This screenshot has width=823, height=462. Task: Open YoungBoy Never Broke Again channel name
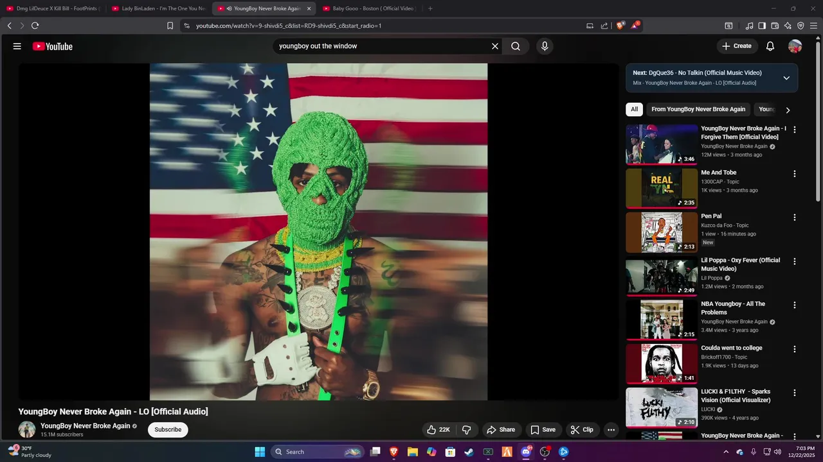[x=85, y=426]
